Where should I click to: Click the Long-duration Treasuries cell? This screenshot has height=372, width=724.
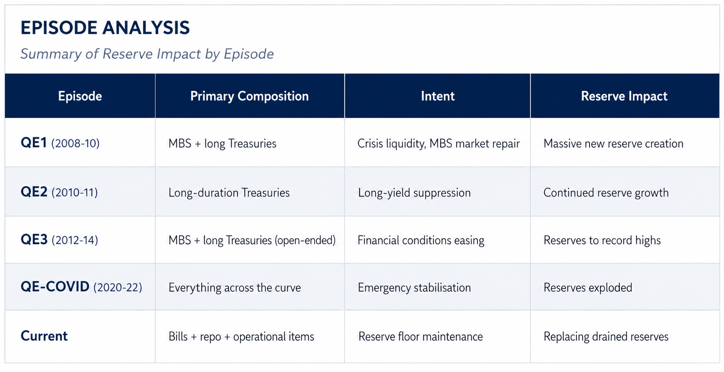coord(229,192)
